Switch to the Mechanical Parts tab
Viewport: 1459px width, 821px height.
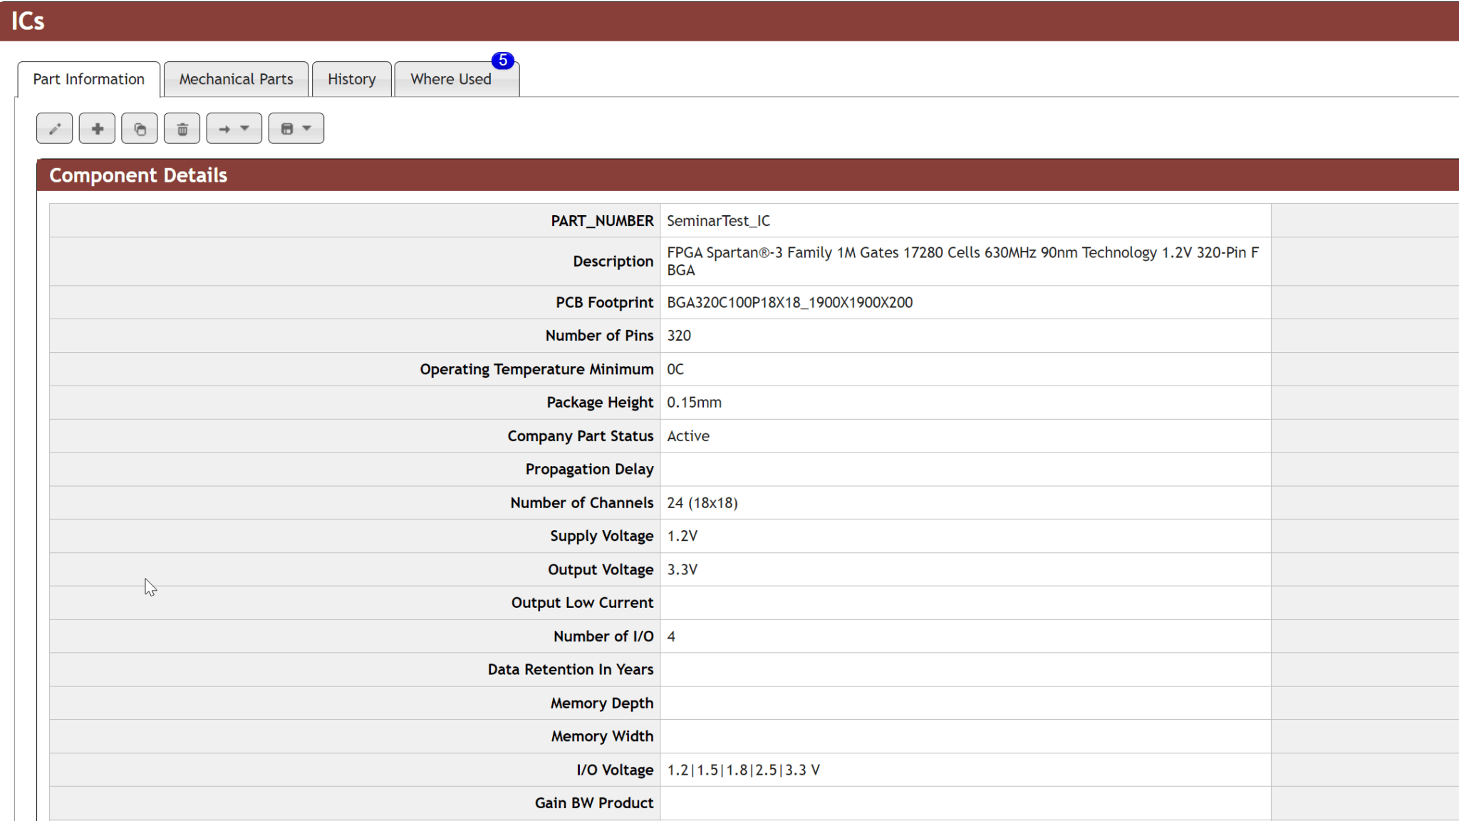point(236,79)
